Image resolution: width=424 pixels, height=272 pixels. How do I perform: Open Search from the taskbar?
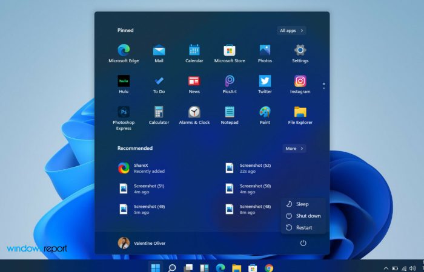(x=171, y=268)
